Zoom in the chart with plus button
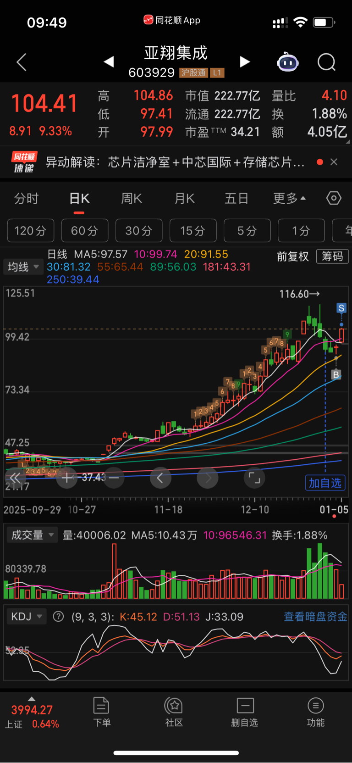 pyautogui.click(x=67, y=478)
